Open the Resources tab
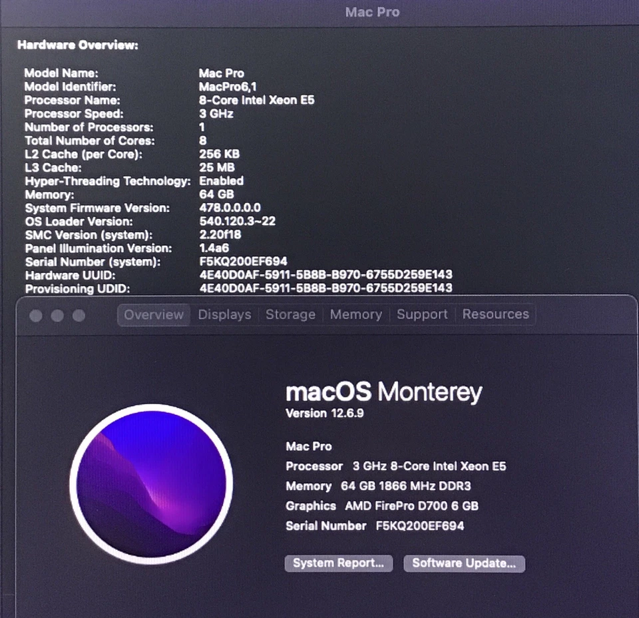This screenshot has width=639, height=618. (495, 314)
